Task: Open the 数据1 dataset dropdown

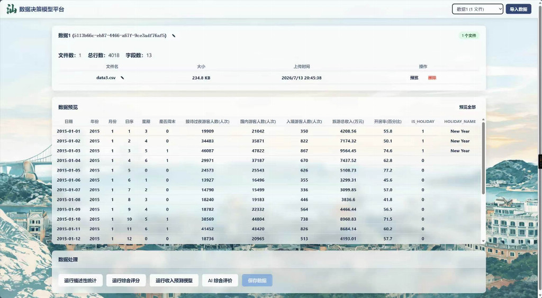Action: 477,9
